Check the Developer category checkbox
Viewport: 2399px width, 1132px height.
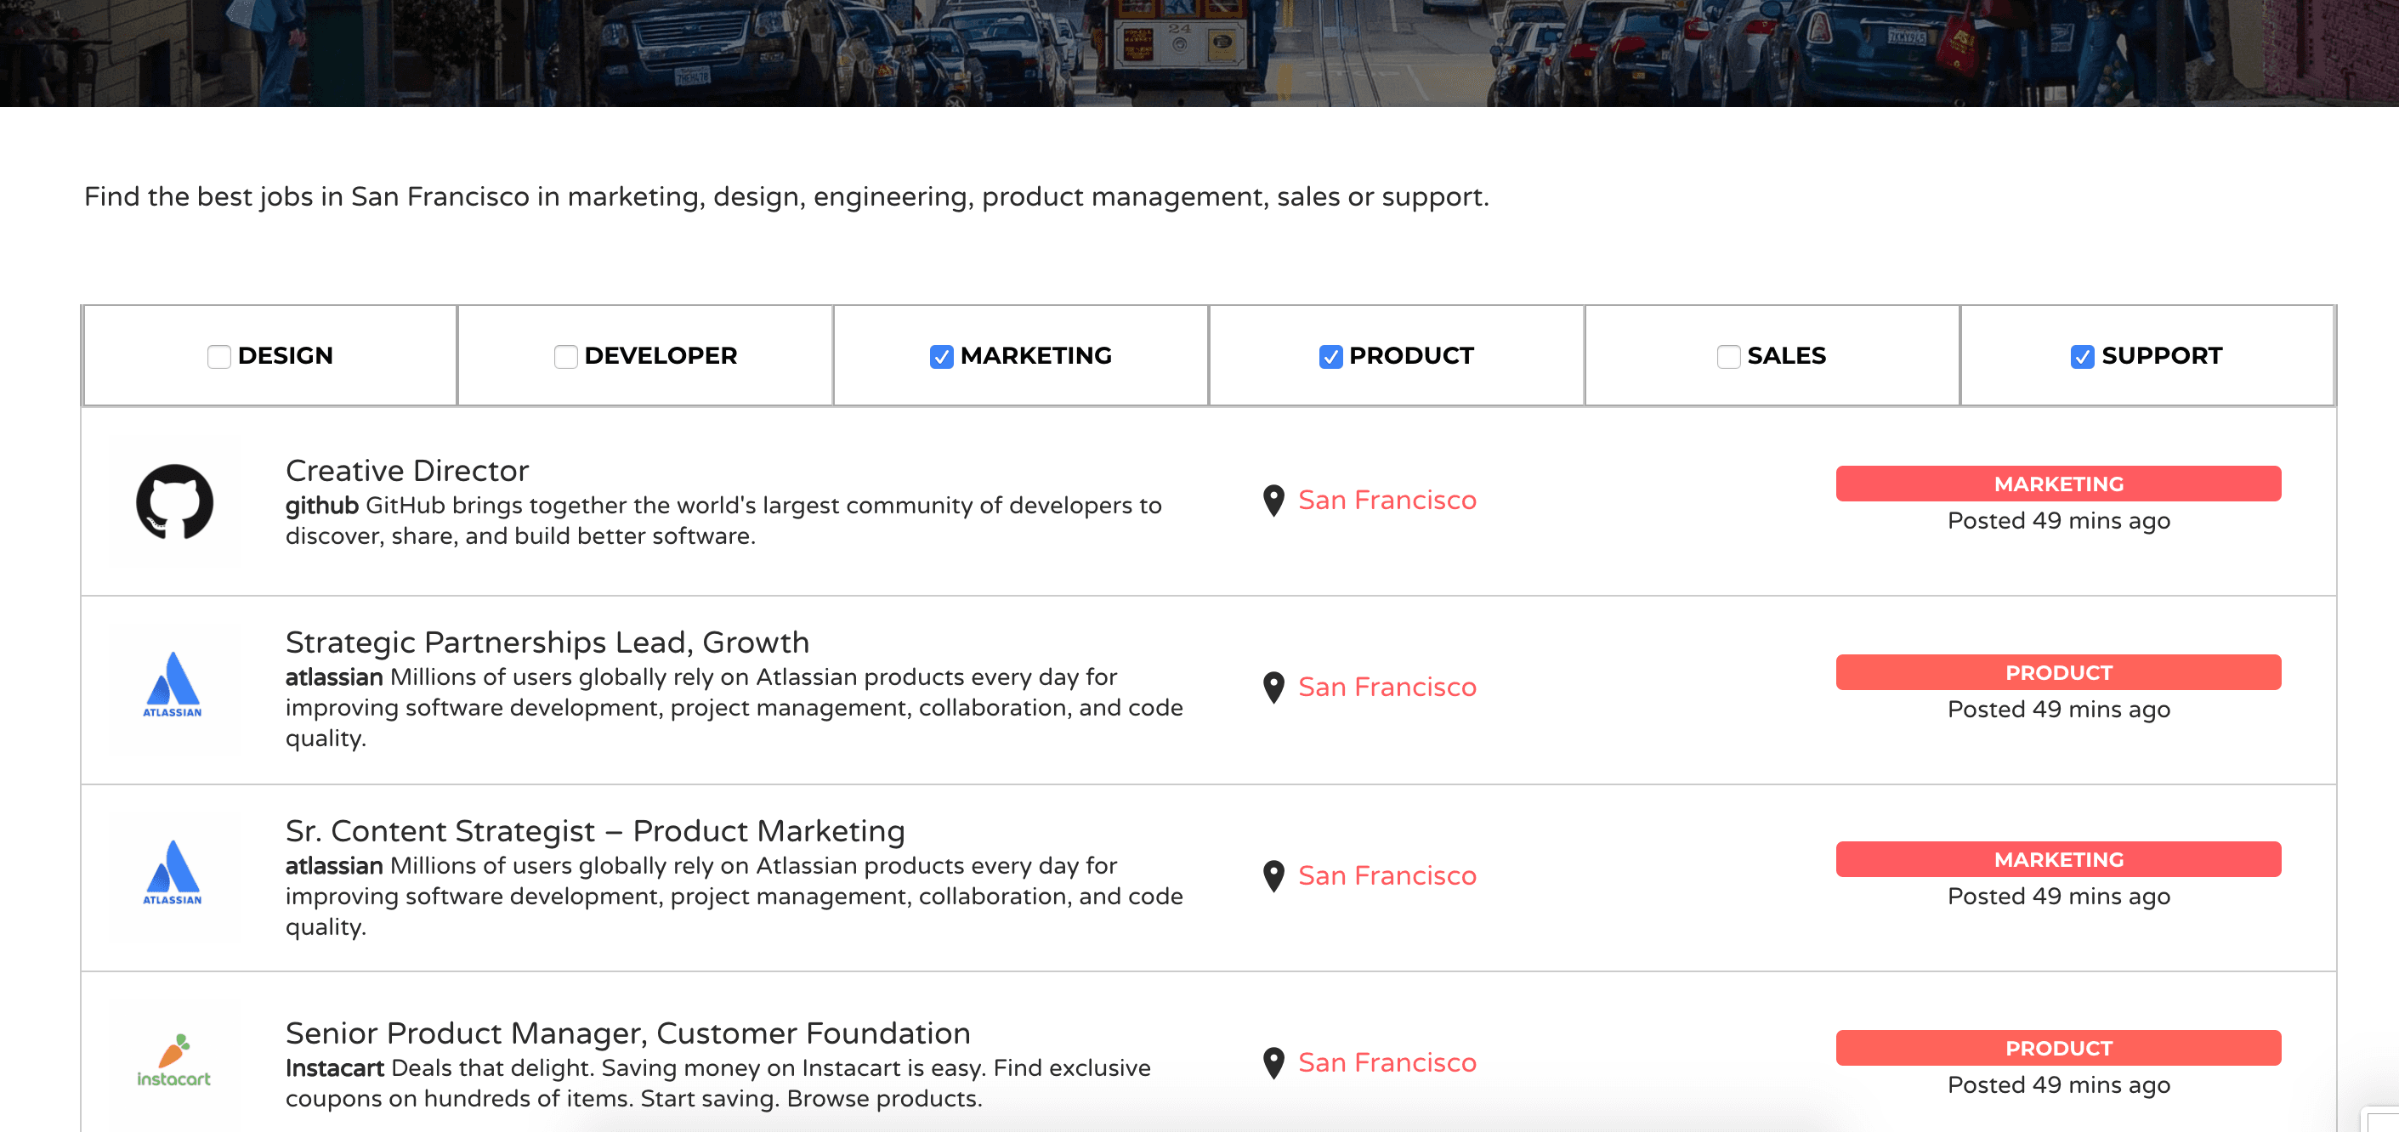[565, 357]
